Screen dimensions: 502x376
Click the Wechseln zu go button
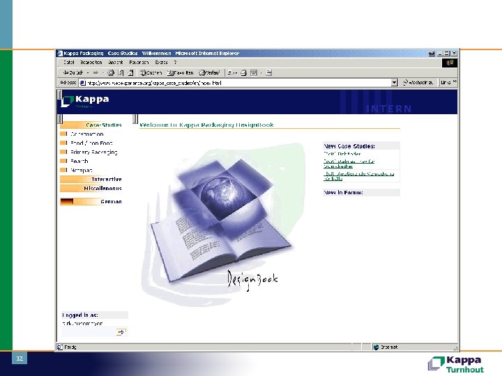[x=418, y=82]
